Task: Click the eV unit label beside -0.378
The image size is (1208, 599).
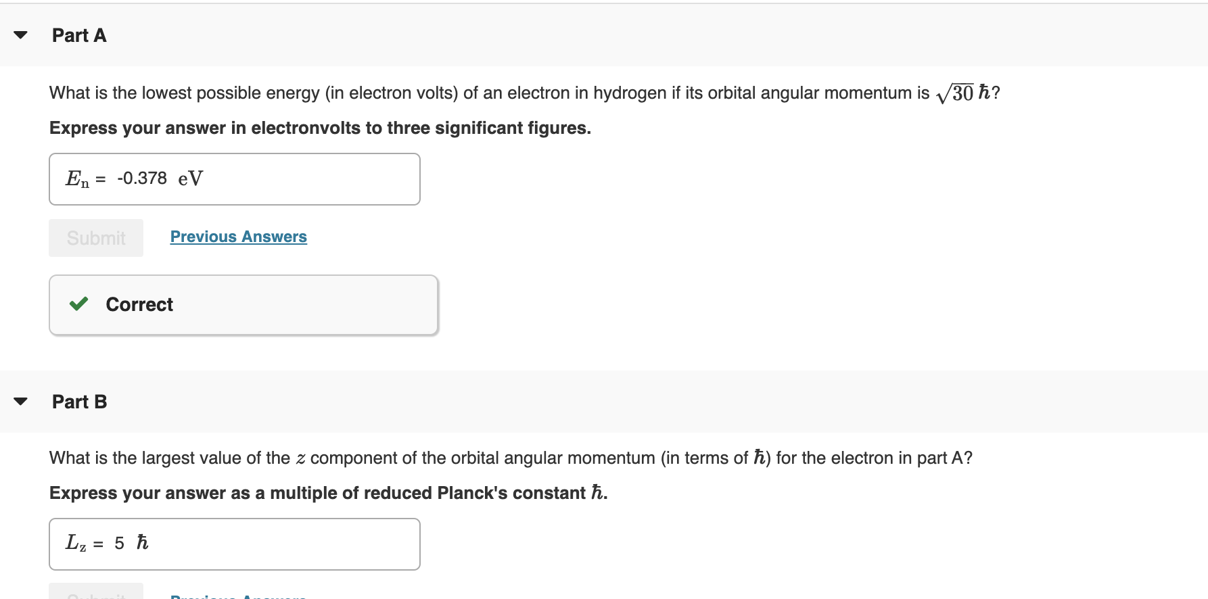Action: coord(190,178)
